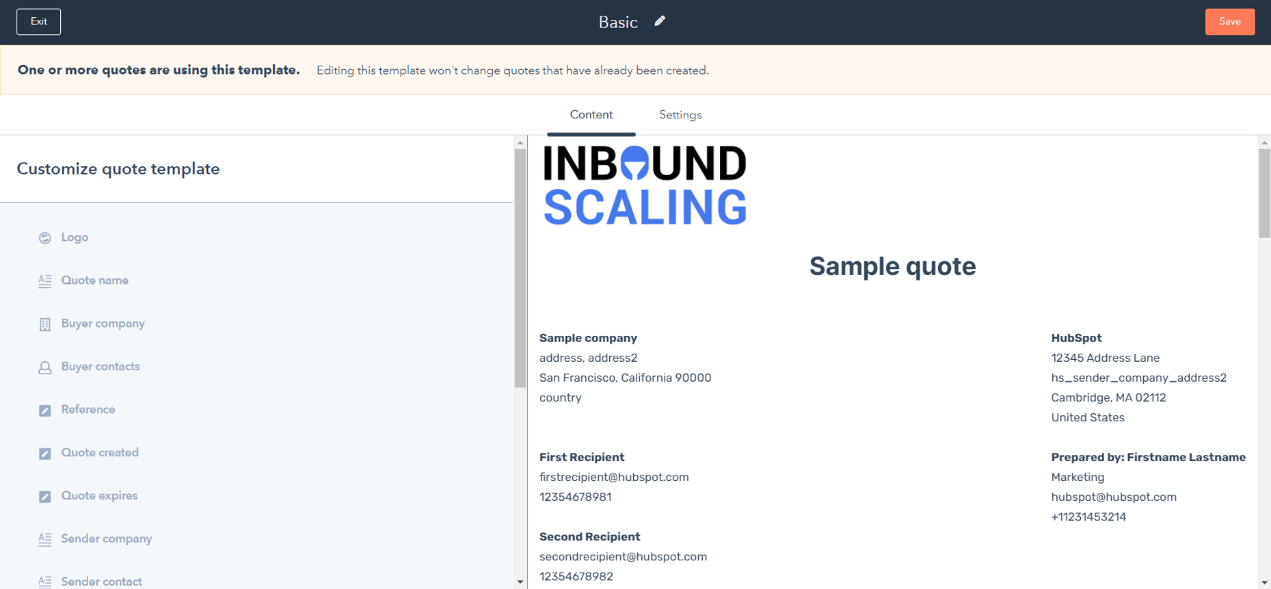The image size is (1271, 589).
Task: Open the Buyer contacts module
Action: click(x=101, y=367)
